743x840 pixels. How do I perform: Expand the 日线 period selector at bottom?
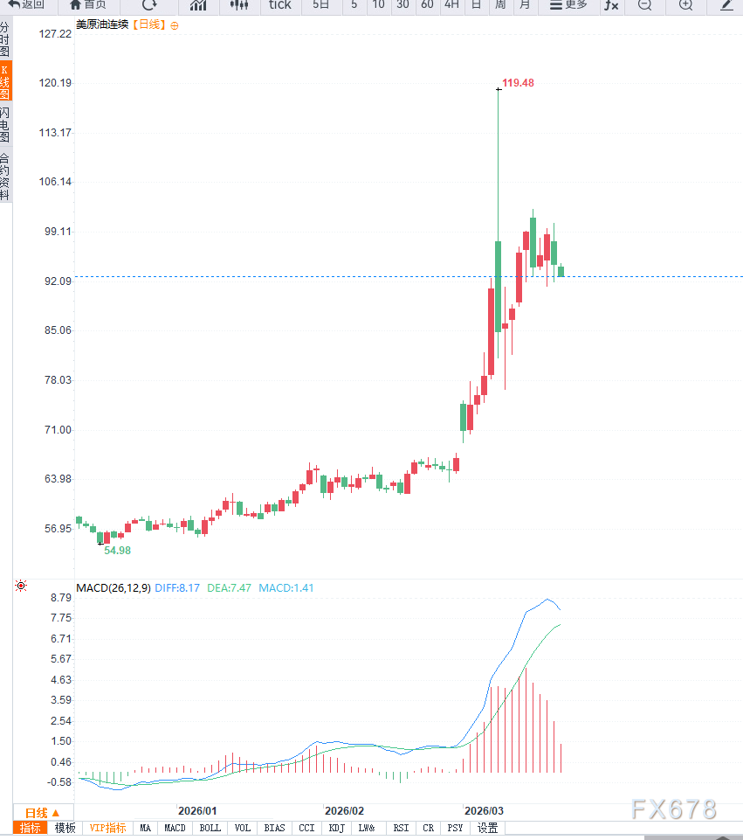(43, 812)
